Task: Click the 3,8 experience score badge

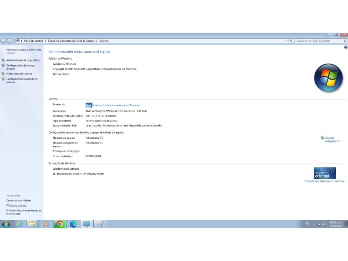Action: coord(89,105)
